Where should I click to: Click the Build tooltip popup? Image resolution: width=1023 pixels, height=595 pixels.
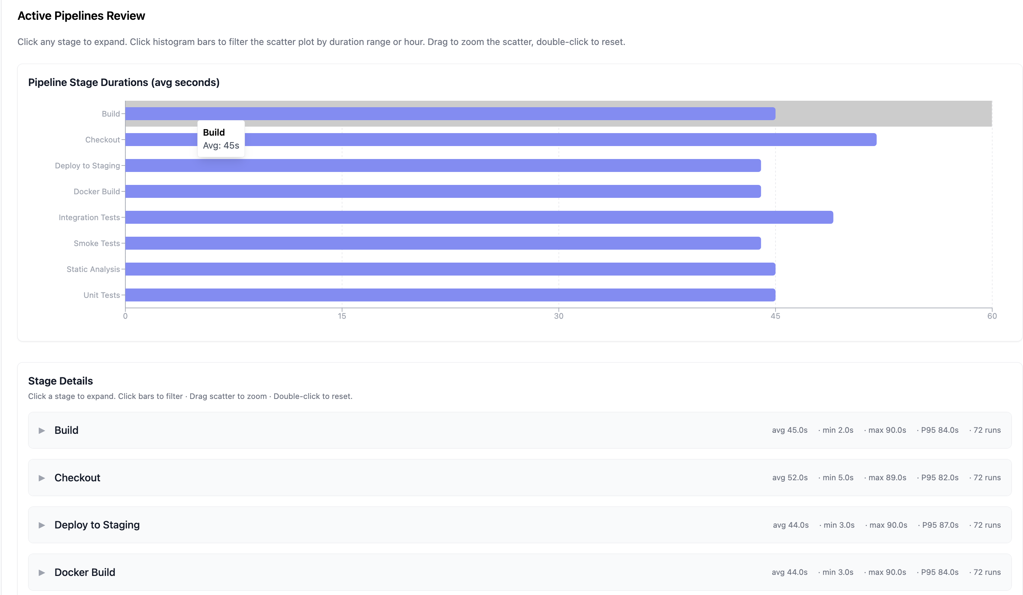coord(221,139)
